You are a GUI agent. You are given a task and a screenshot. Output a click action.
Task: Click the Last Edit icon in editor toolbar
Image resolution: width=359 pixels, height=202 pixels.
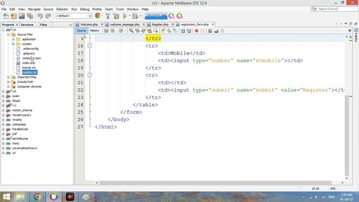tap(106, 31)
